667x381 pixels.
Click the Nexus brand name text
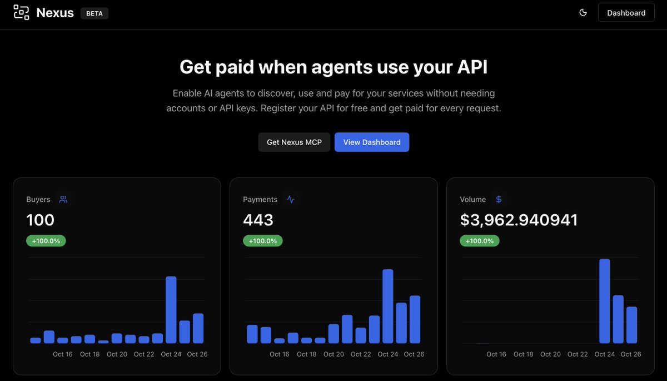[55, 13]
